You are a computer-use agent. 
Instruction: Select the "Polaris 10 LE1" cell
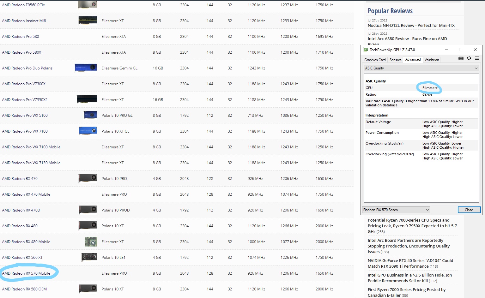tap(113, 258)
